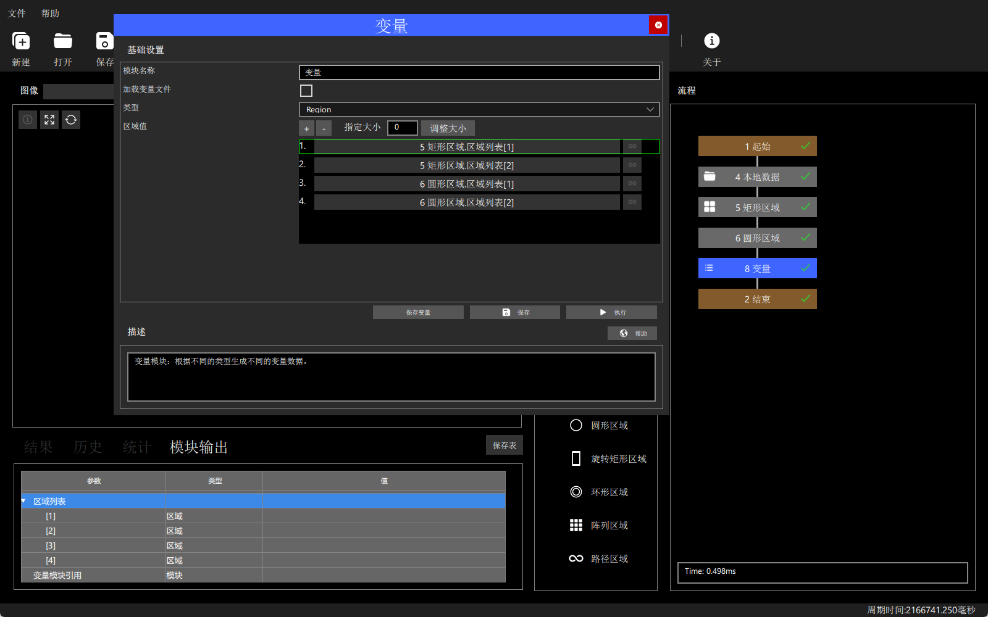Click the 保存变量 button
The image size is (988, 617).
point(418,312)
